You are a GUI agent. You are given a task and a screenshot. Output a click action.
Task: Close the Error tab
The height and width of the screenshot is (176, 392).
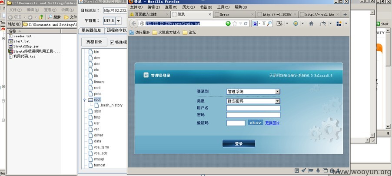(x=252, y=14)
